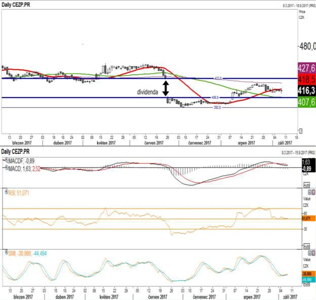The image size is (316, 300).
Task: Close the RSI indicator panel
Action: pos(313,191)
